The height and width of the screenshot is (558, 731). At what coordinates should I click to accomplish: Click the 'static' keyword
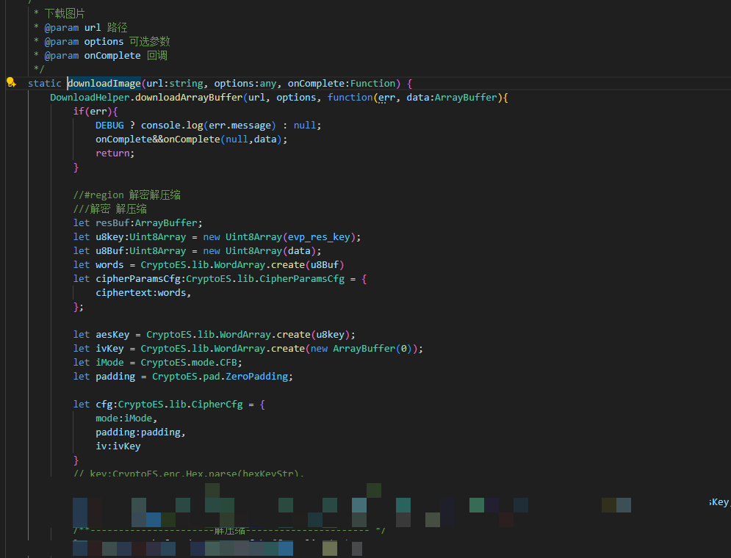(x=44, y=84)
